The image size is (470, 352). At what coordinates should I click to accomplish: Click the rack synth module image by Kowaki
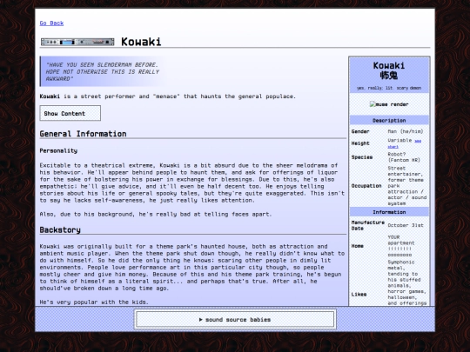click(77, 43)
